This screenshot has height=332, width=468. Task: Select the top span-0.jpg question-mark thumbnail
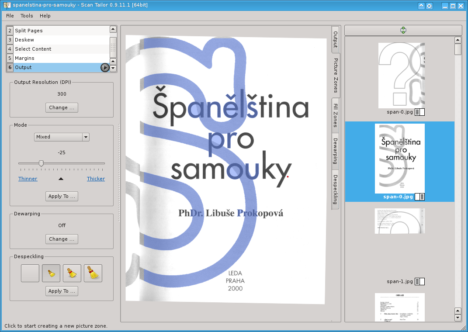tap(402, 76)
